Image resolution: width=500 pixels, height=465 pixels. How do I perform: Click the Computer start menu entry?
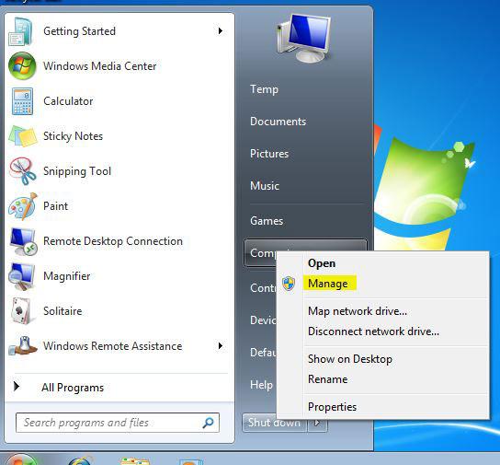[x=261, y=252]
